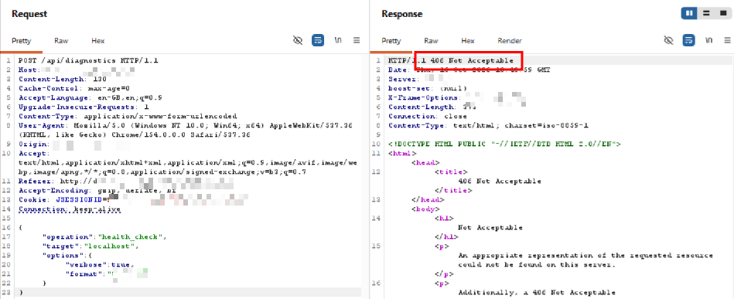This screenshot has width=734, height=299.
Task: Click the 'Additionally, a 406 Not Acceptable' text
Action: [x=537, y=293]
